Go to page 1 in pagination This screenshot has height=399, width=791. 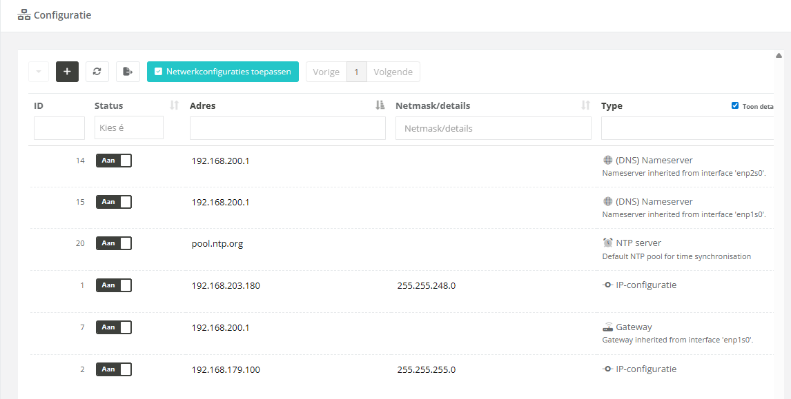356,72
